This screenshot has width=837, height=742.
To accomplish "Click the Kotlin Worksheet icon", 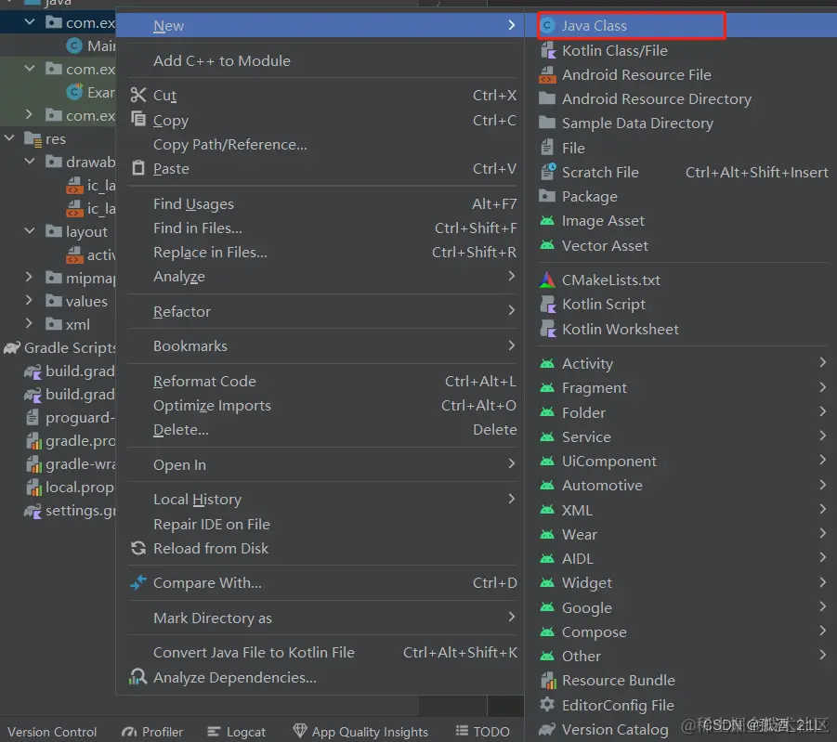I will [x=548, y=329].
